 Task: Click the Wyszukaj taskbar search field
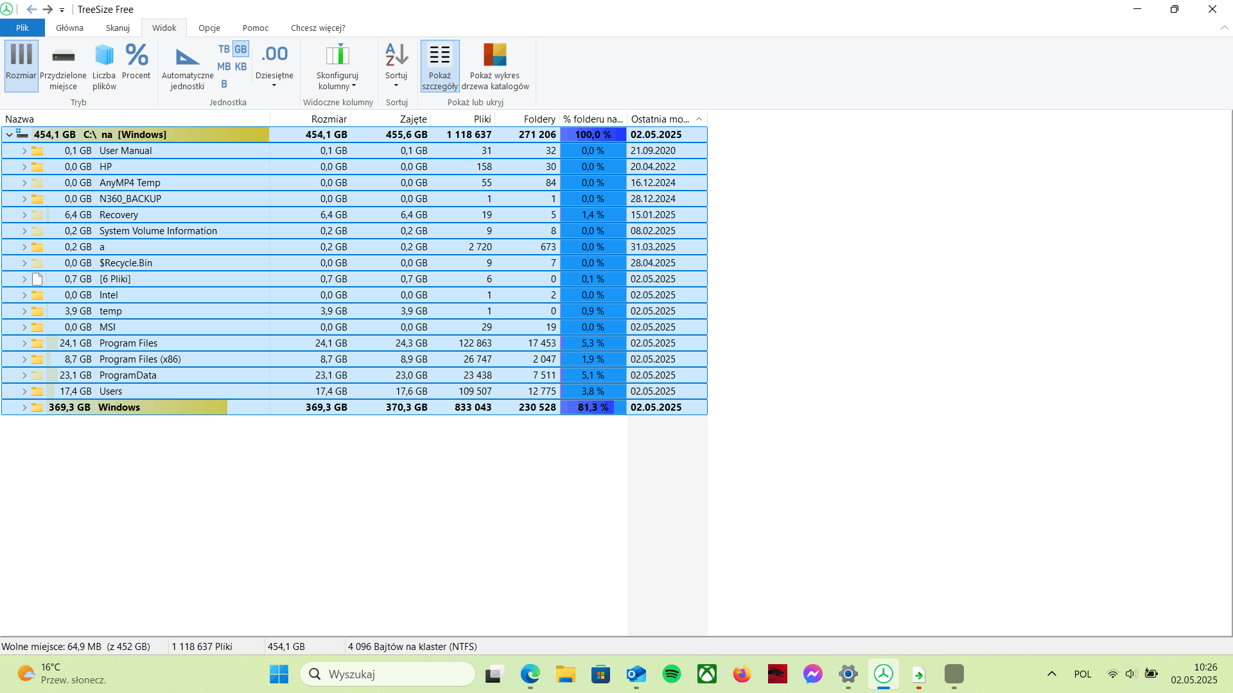387,674
